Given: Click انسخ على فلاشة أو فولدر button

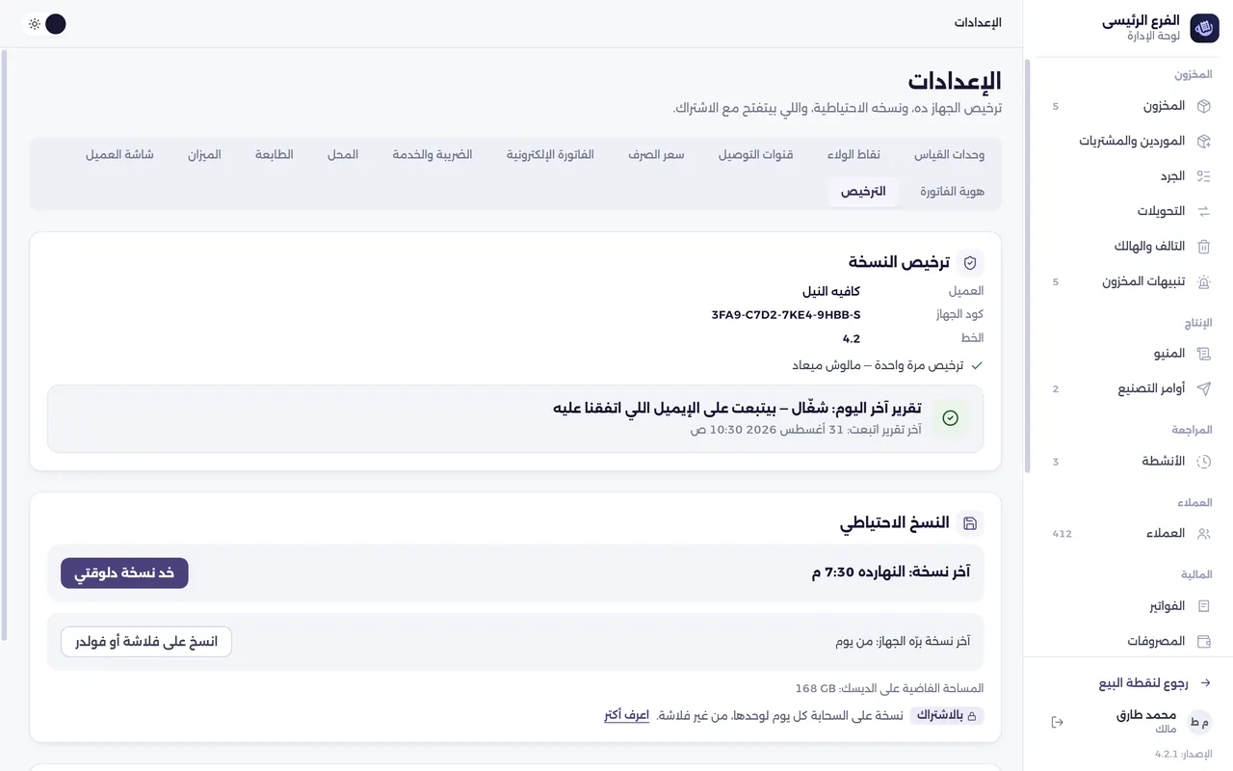Looking at the screenshot, I should pyautogui.click(x=146, y=642).
